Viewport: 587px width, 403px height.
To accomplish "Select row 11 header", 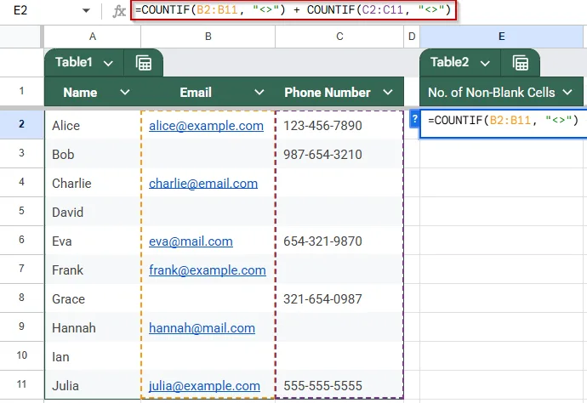I will click(x=22, y=384).
